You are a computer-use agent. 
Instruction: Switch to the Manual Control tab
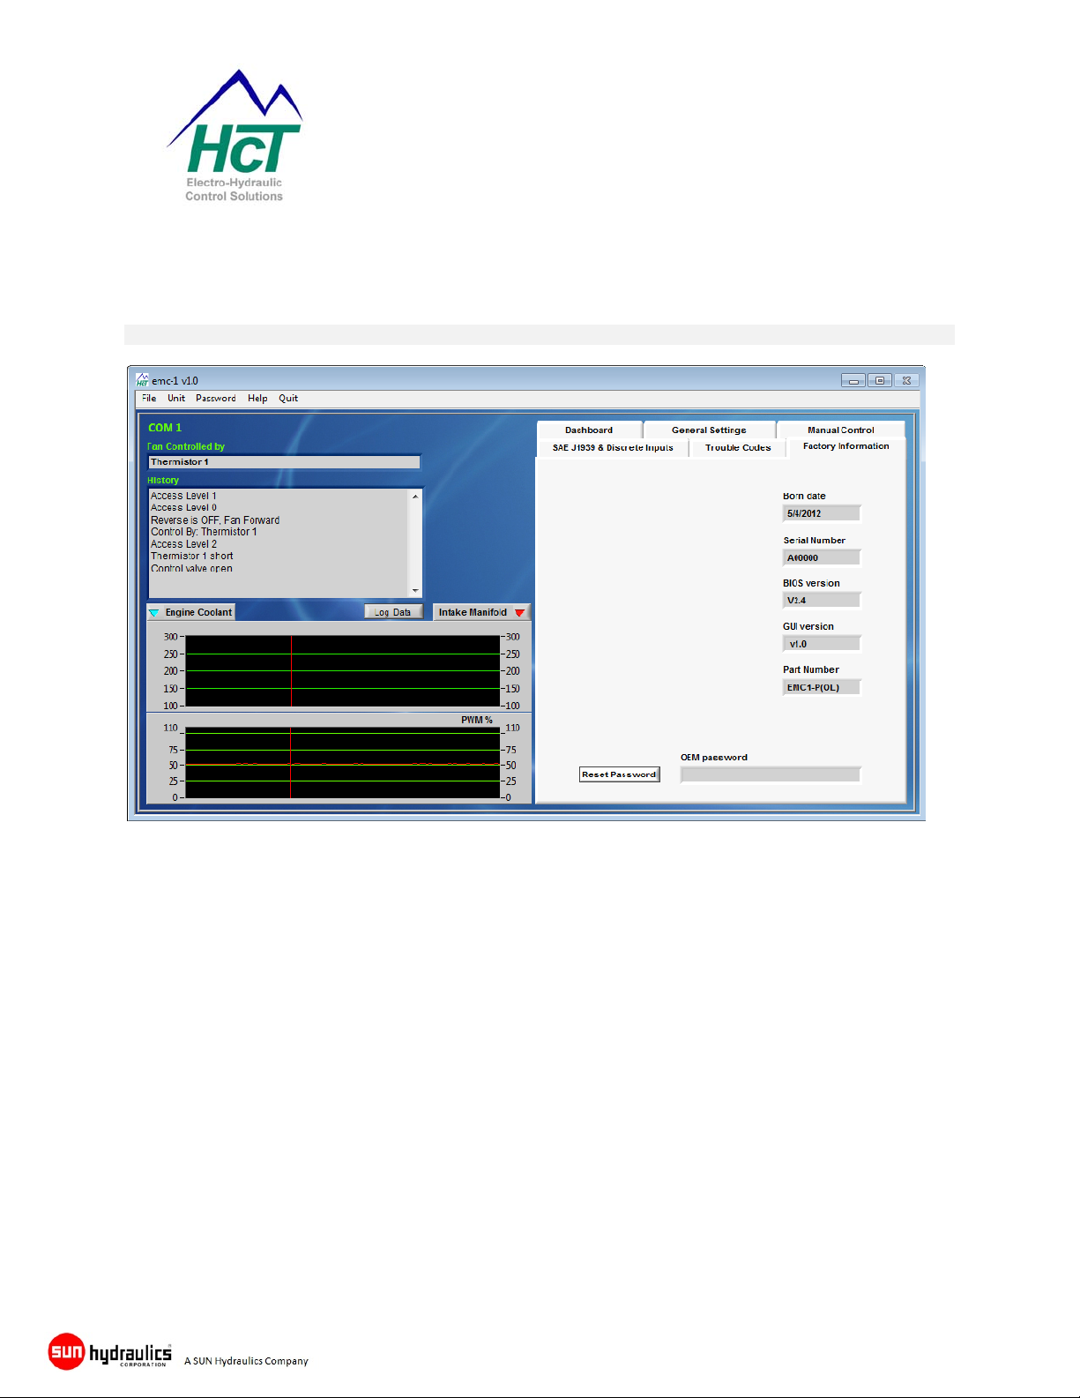[x=840, y=430]
